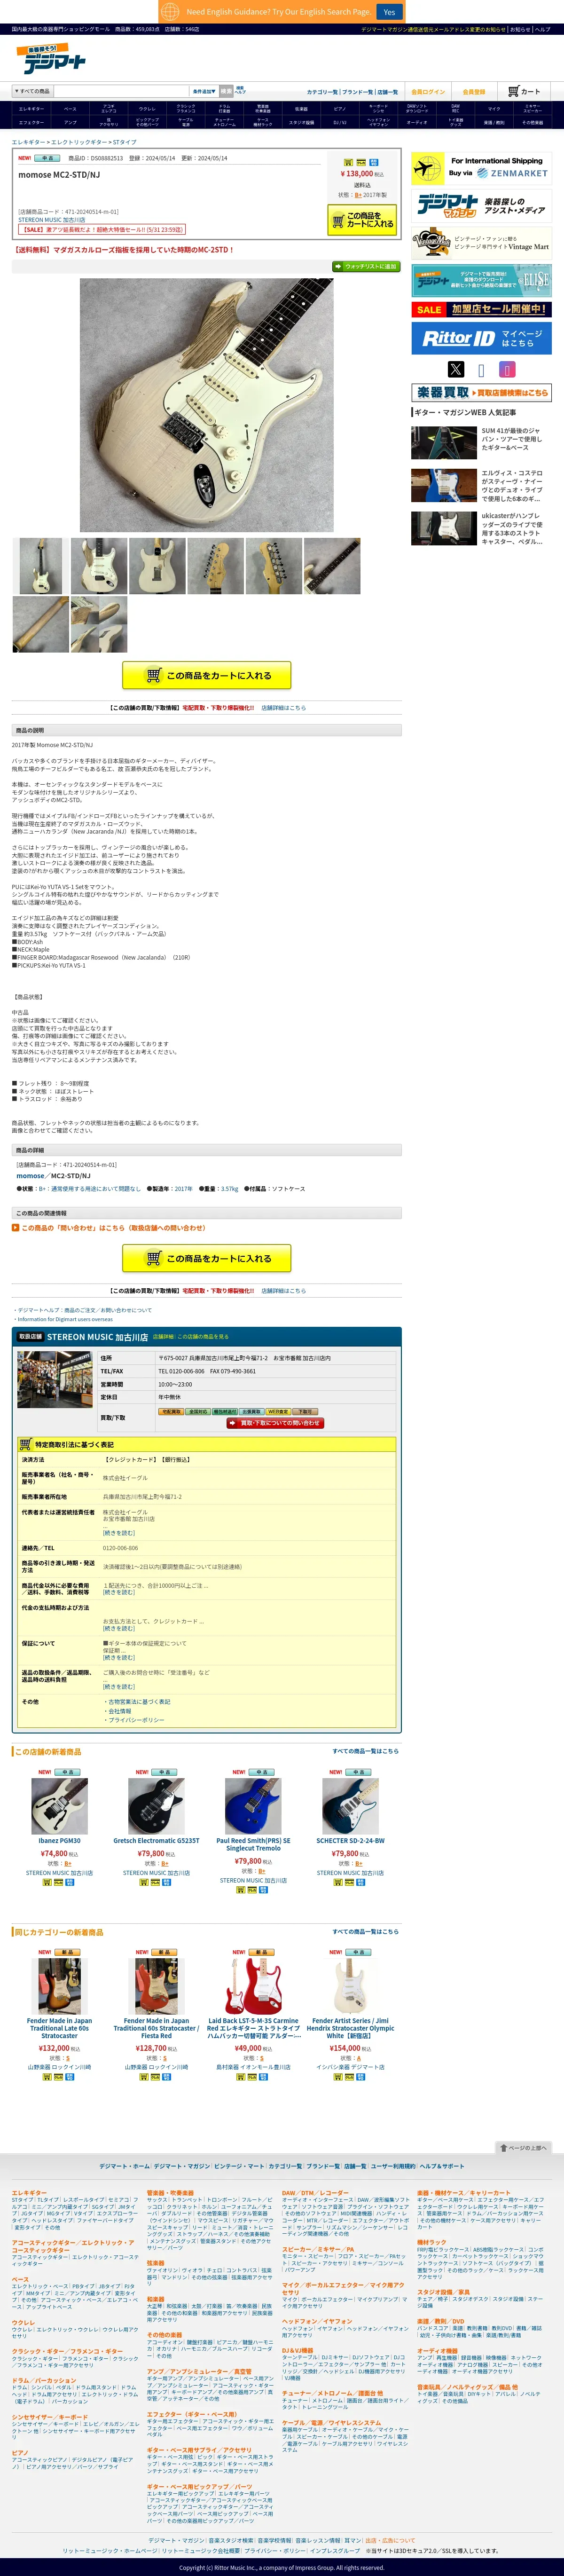Select the fifth thumbnail showing the natural wood back
564x2576 pixels.
tap(273, 566)
